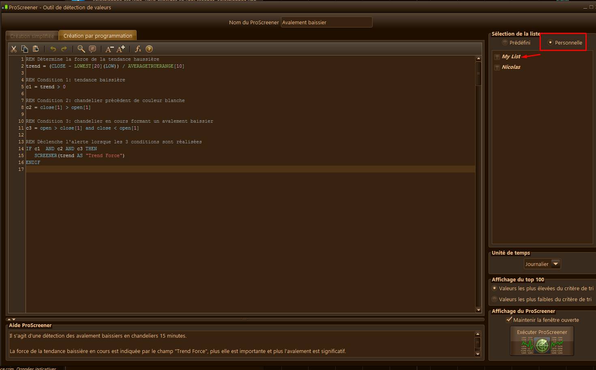This screenshot has height=370, width=596.
Task: Click the Copy icon in editor toolbar
Action: pos(25,49)
